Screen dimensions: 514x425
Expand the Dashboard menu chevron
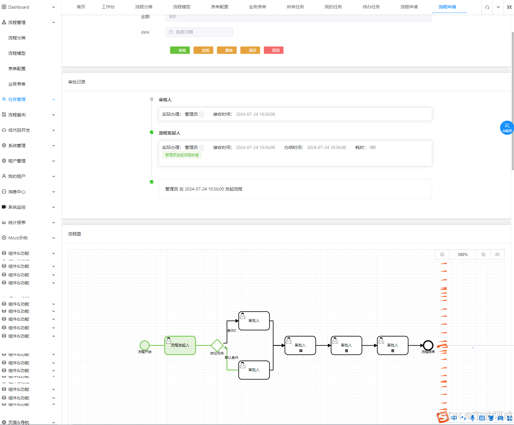(x=54, y=7)
